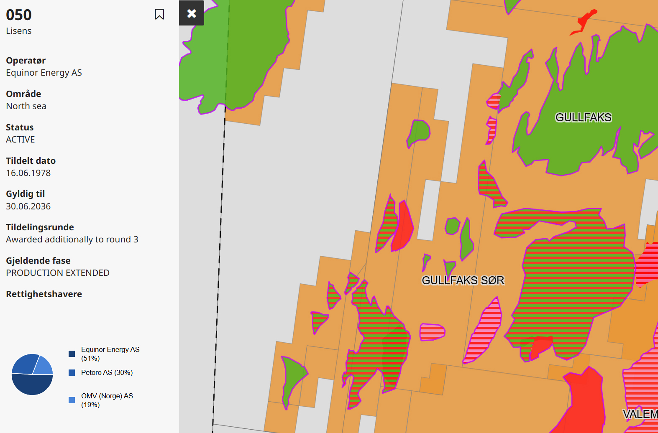Viewport: 658px width, 433px height.
Task: Click the GULLFAKS field label on map
Action: click(583, 117)
